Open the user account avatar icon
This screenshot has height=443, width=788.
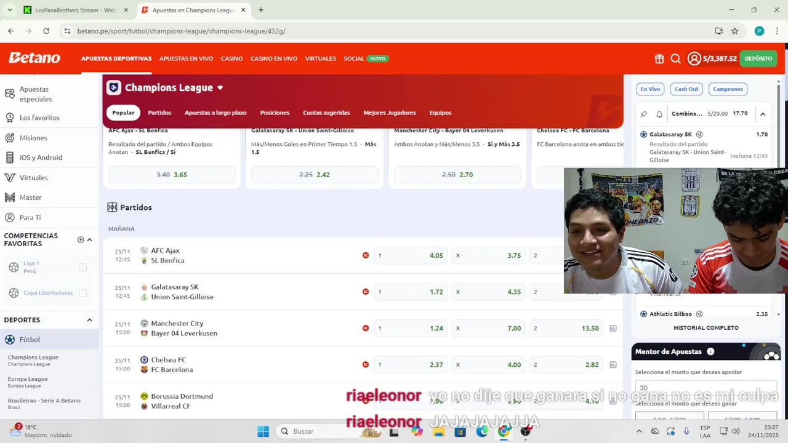pos(694,58)
